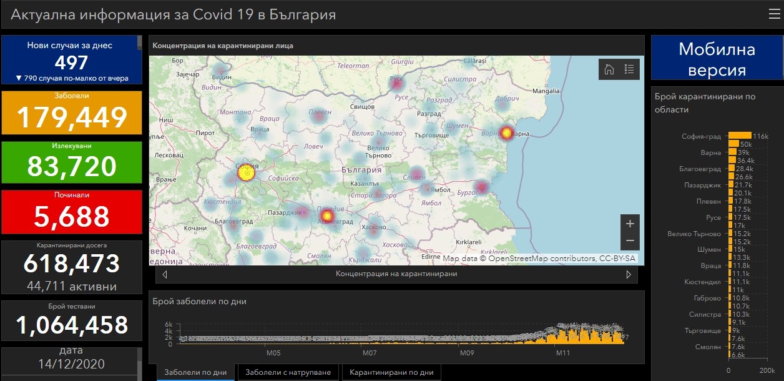
Task: Select the Varna hotspot on the map
Action: click(506, 132)
